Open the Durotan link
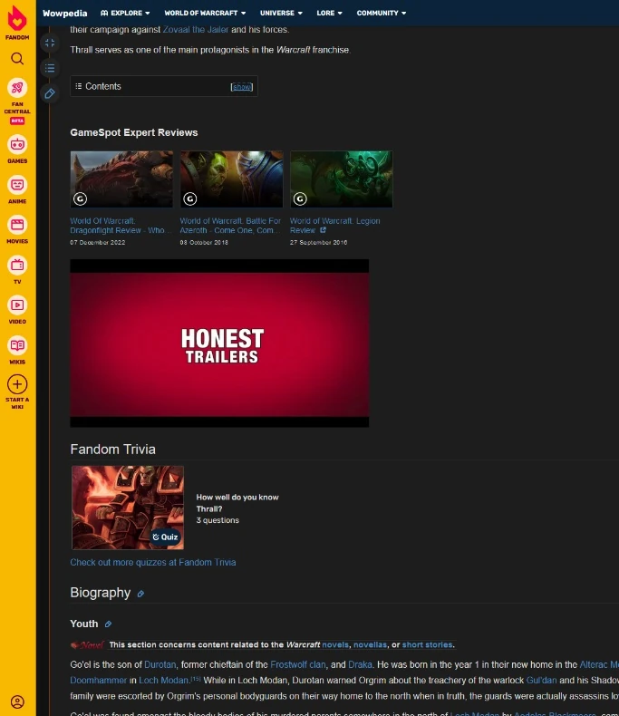The image size is (619, 716). 160,664
